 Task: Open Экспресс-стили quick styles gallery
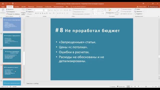(117, 12)
